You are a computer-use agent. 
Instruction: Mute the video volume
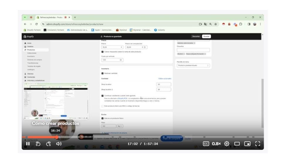pyautogui.click(x=59, y=144)
